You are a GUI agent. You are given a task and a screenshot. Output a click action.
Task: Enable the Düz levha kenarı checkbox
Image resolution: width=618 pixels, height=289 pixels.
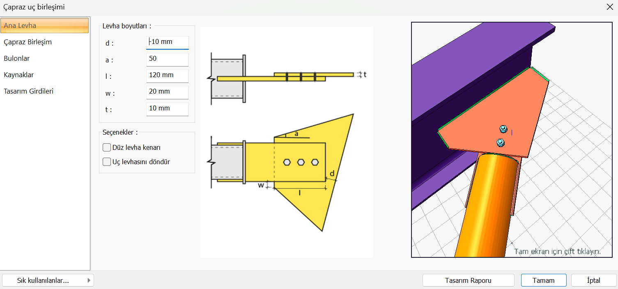pos(107,147)
